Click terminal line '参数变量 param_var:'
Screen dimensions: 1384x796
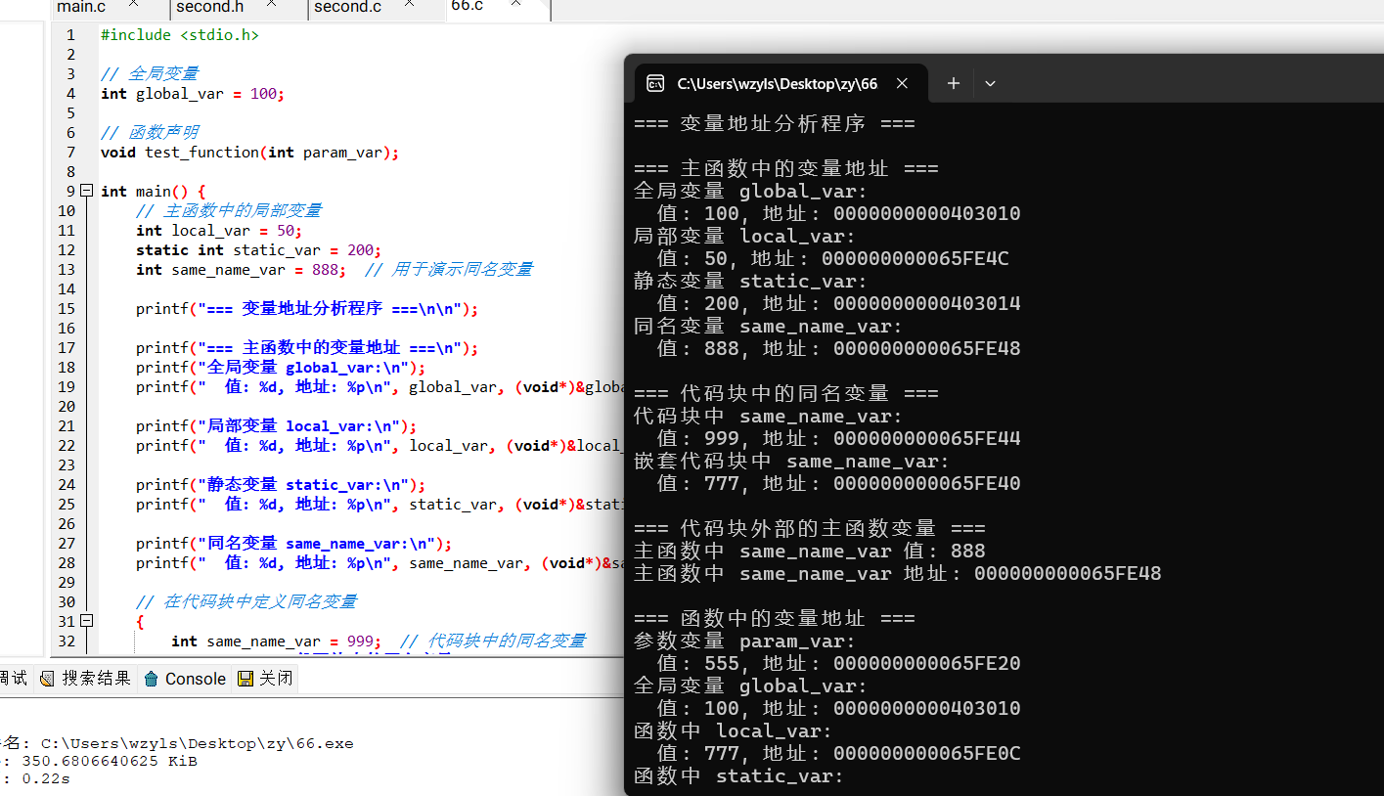tap(745, 641)
